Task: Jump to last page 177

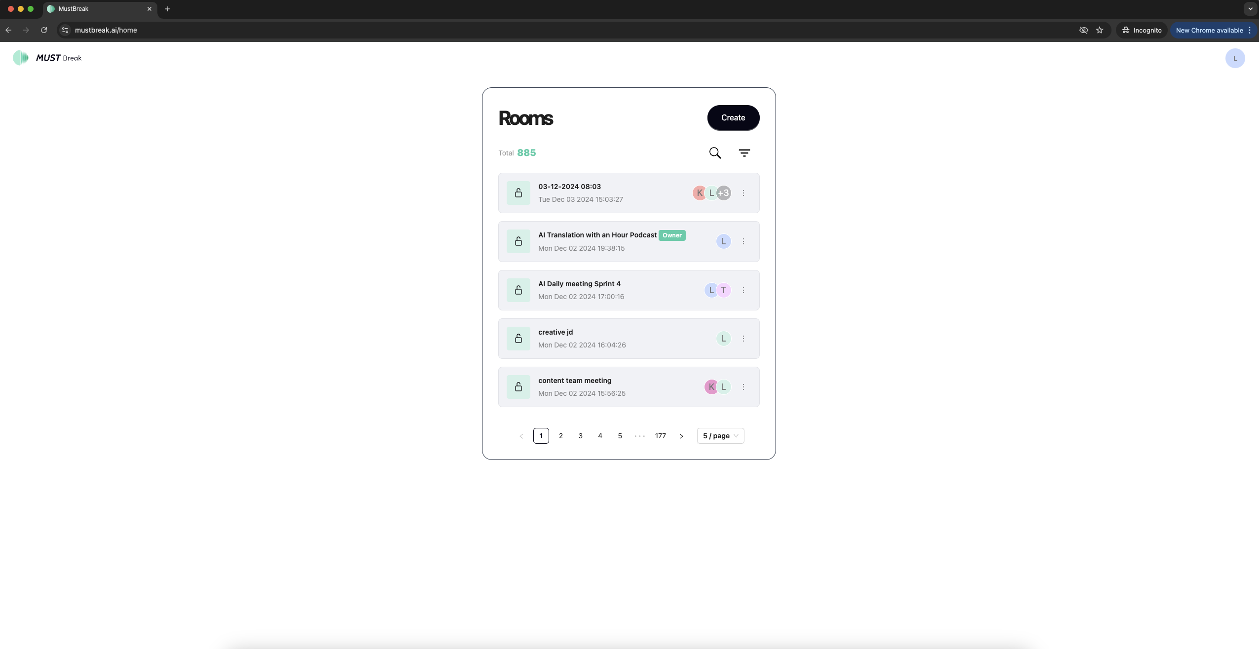Action: click(660, 436)
